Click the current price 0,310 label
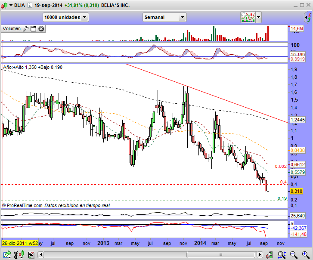The height and width of the screenshot is (260, 313). 297,191
